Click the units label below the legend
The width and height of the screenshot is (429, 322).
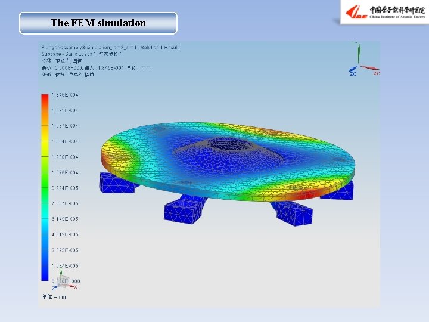(x=54, y=297)
